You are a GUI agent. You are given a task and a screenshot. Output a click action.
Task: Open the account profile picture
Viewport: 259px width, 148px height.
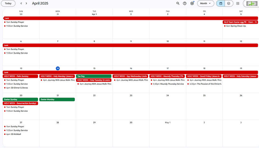tap(252, 3)
